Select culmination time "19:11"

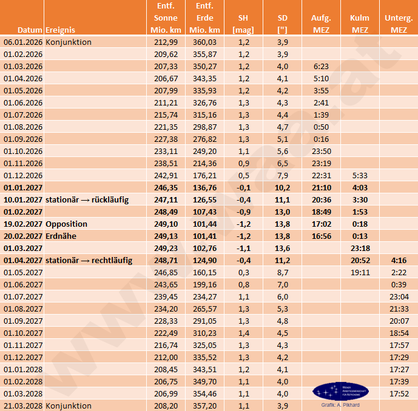point(360,273)
